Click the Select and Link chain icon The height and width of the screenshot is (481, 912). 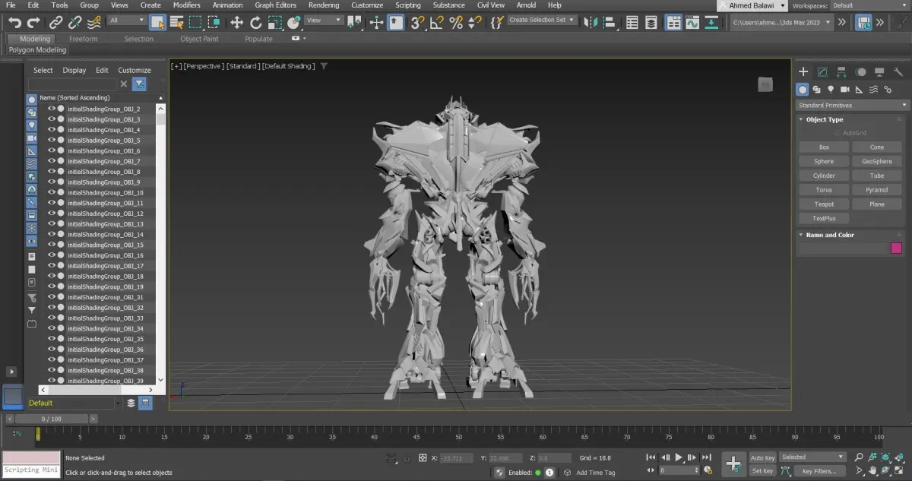click(55, 23)
